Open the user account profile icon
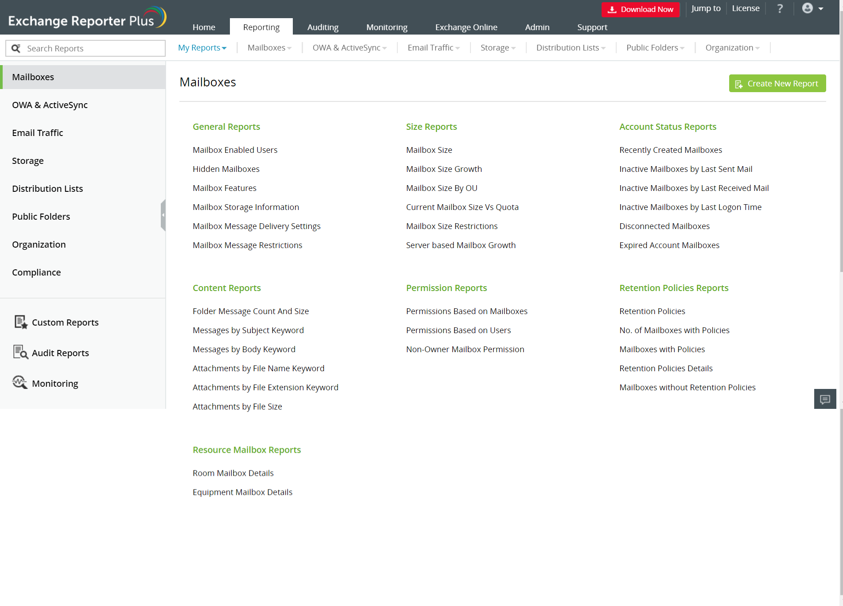The width and height of the screenshot is (843, 606). pyautogui.click(x=808, y=8)
